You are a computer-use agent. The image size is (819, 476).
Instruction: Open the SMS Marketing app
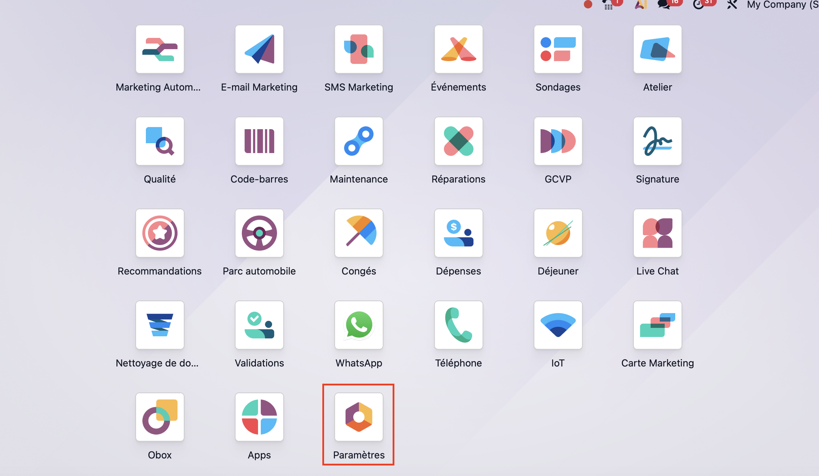pyautogui.click(x=359, y=49)
